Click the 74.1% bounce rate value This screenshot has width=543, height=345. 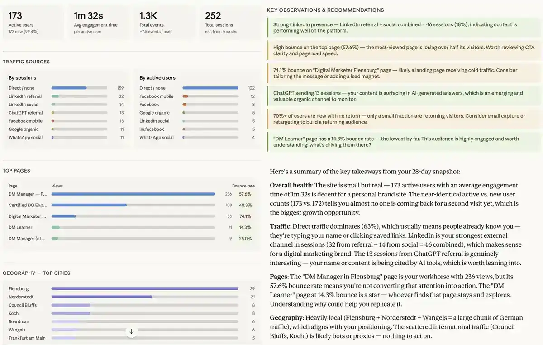click(245, 216)
